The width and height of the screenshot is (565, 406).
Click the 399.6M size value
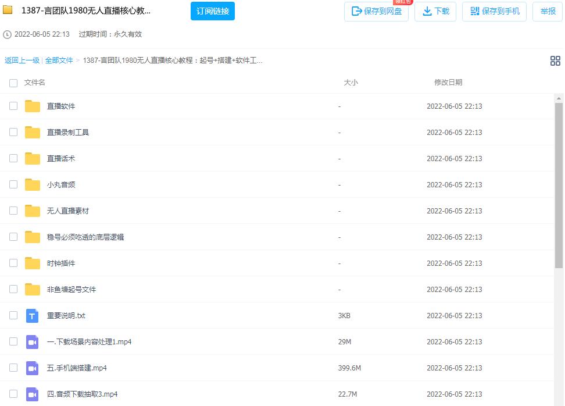(349, 368)
